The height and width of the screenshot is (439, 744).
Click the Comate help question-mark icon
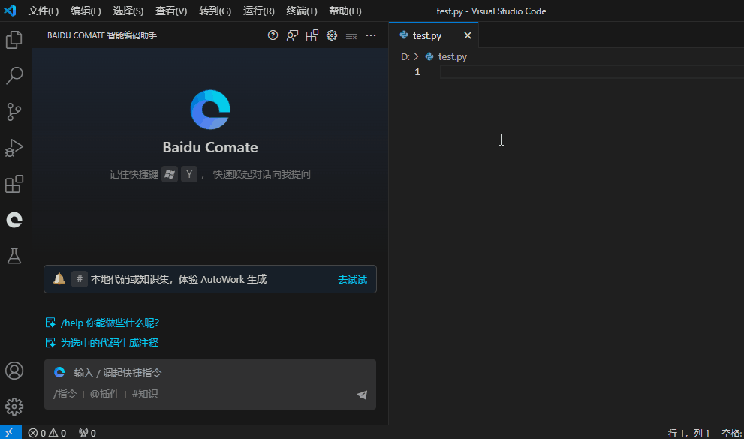273,35
